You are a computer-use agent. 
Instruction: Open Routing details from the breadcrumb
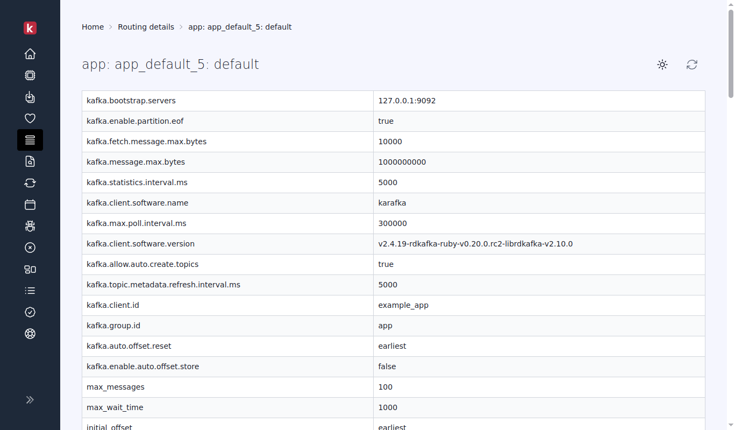point(146,26)
